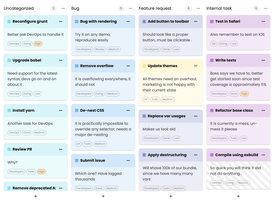The image size is (274, 205).
Task: Click the teal square icon on Reconfigure grunt
Action: 8,21
